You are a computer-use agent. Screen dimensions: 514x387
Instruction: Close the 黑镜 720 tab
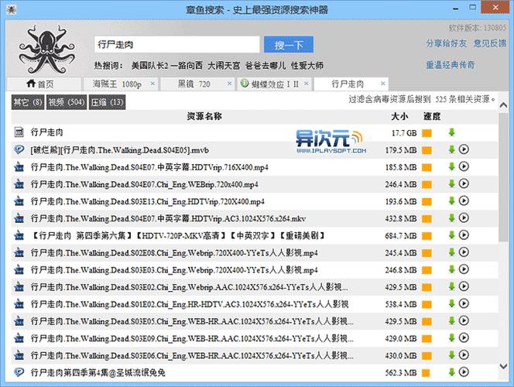(231, 83)
